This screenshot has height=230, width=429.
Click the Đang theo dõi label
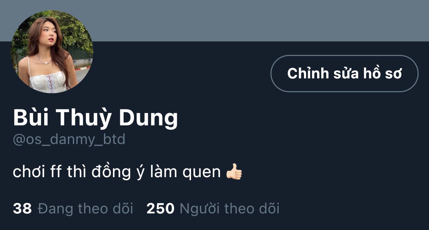click(x=85, y=209)
